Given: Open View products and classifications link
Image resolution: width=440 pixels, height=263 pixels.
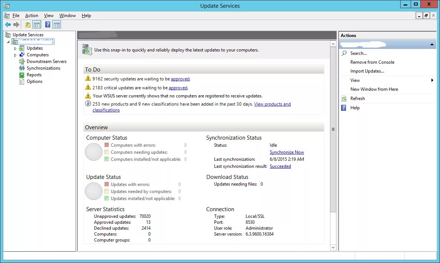Looking at the screenshot, I should 192,107.
